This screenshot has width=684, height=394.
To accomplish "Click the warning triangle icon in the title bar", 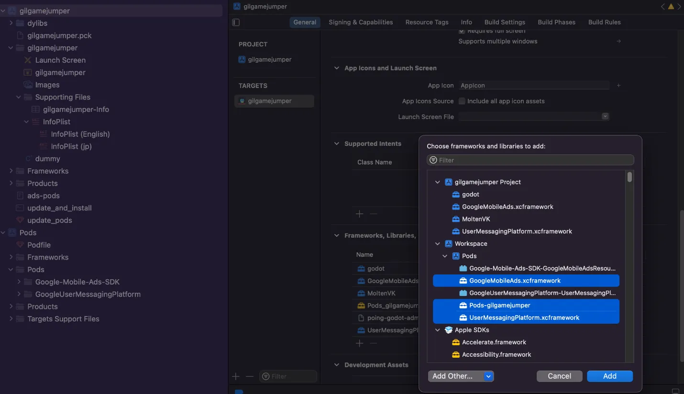I will pyautogui.click(x=671, y=7).
